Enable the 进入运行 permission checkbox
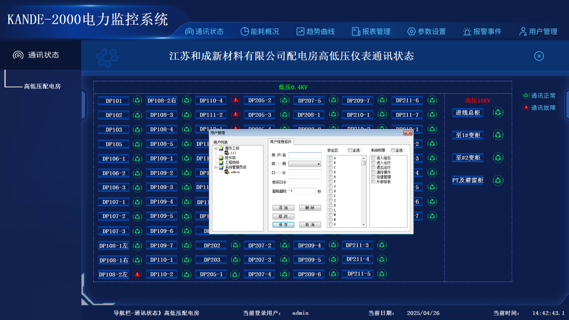The height and width of the screenshot is (320, 569). (x=373, y=162)
